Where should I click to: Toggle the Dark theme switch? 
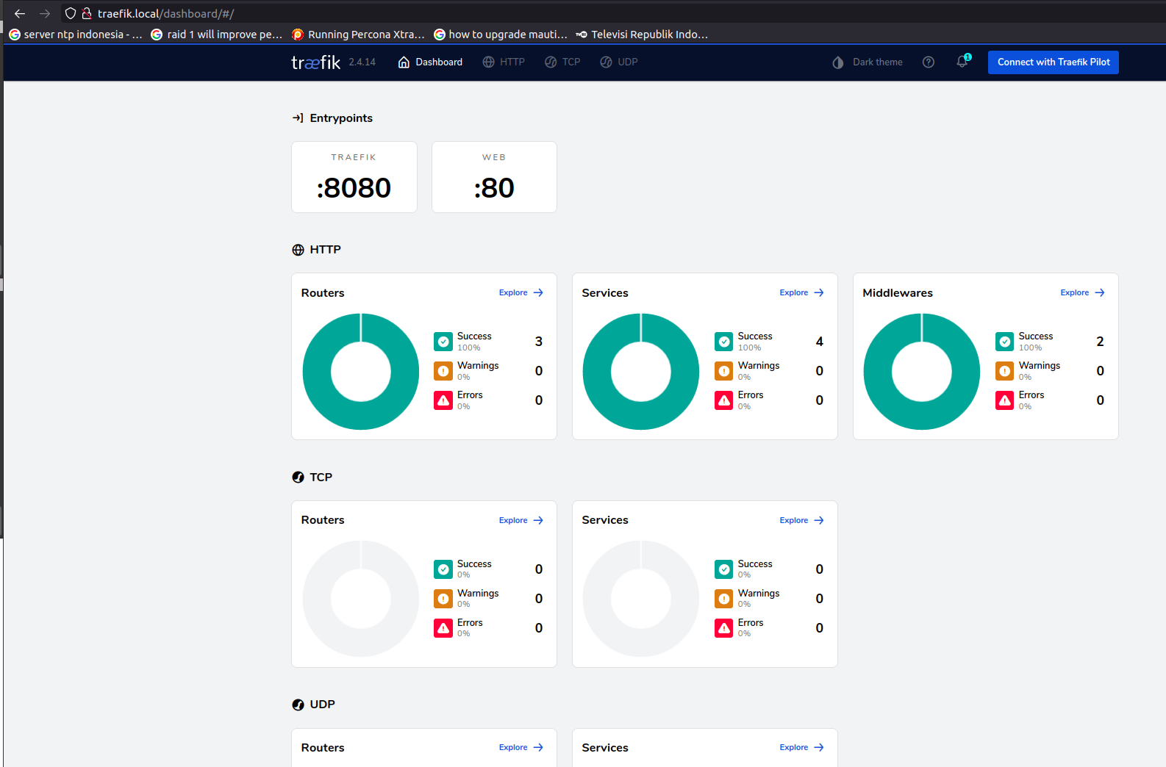pyautogui.click(x=868, y=62)
